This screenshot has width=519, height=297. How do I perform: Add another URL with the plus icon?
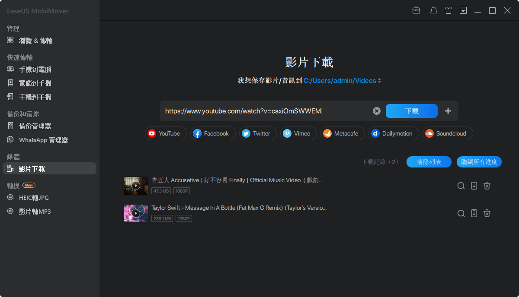tap(448, 111)
